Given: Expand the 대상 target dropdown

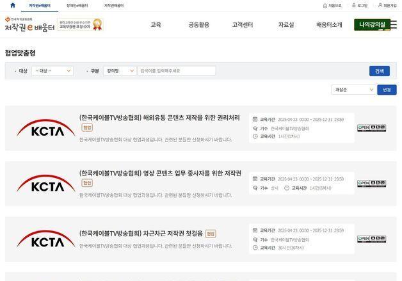Looking at the screenshot, I should pos(52,71).
